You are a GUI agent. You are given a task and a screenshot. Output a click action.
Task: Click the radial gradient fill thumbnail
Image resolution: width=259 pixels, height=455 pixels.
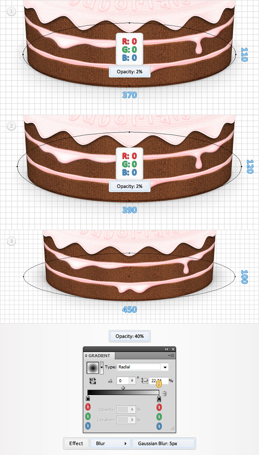[93, 368]
